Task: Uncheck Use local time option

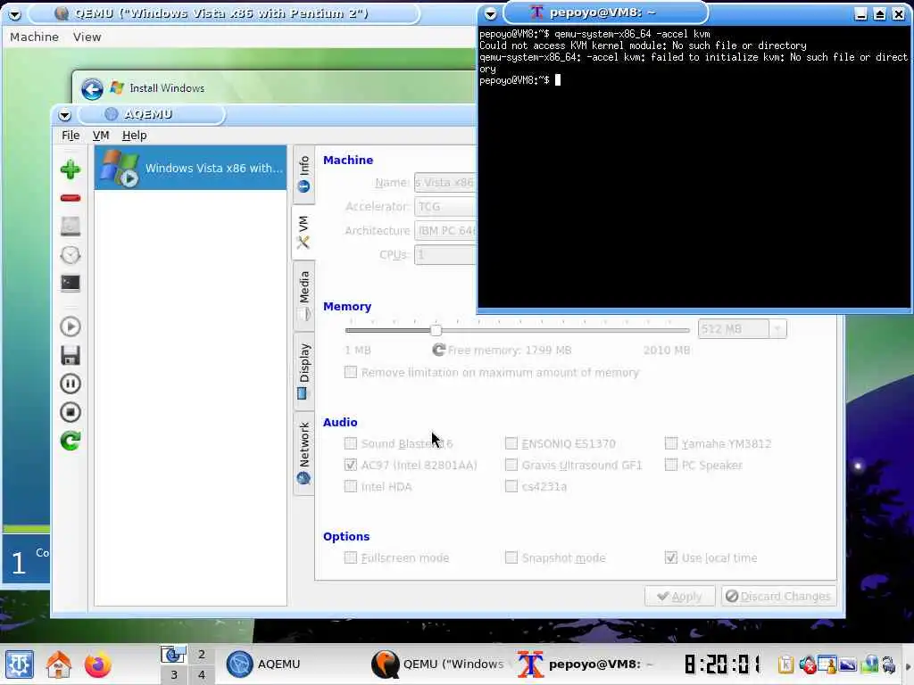Action: point(671,557)
